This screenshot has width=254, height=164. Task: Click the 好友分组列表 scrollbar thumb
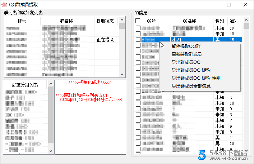coord(51,115)
